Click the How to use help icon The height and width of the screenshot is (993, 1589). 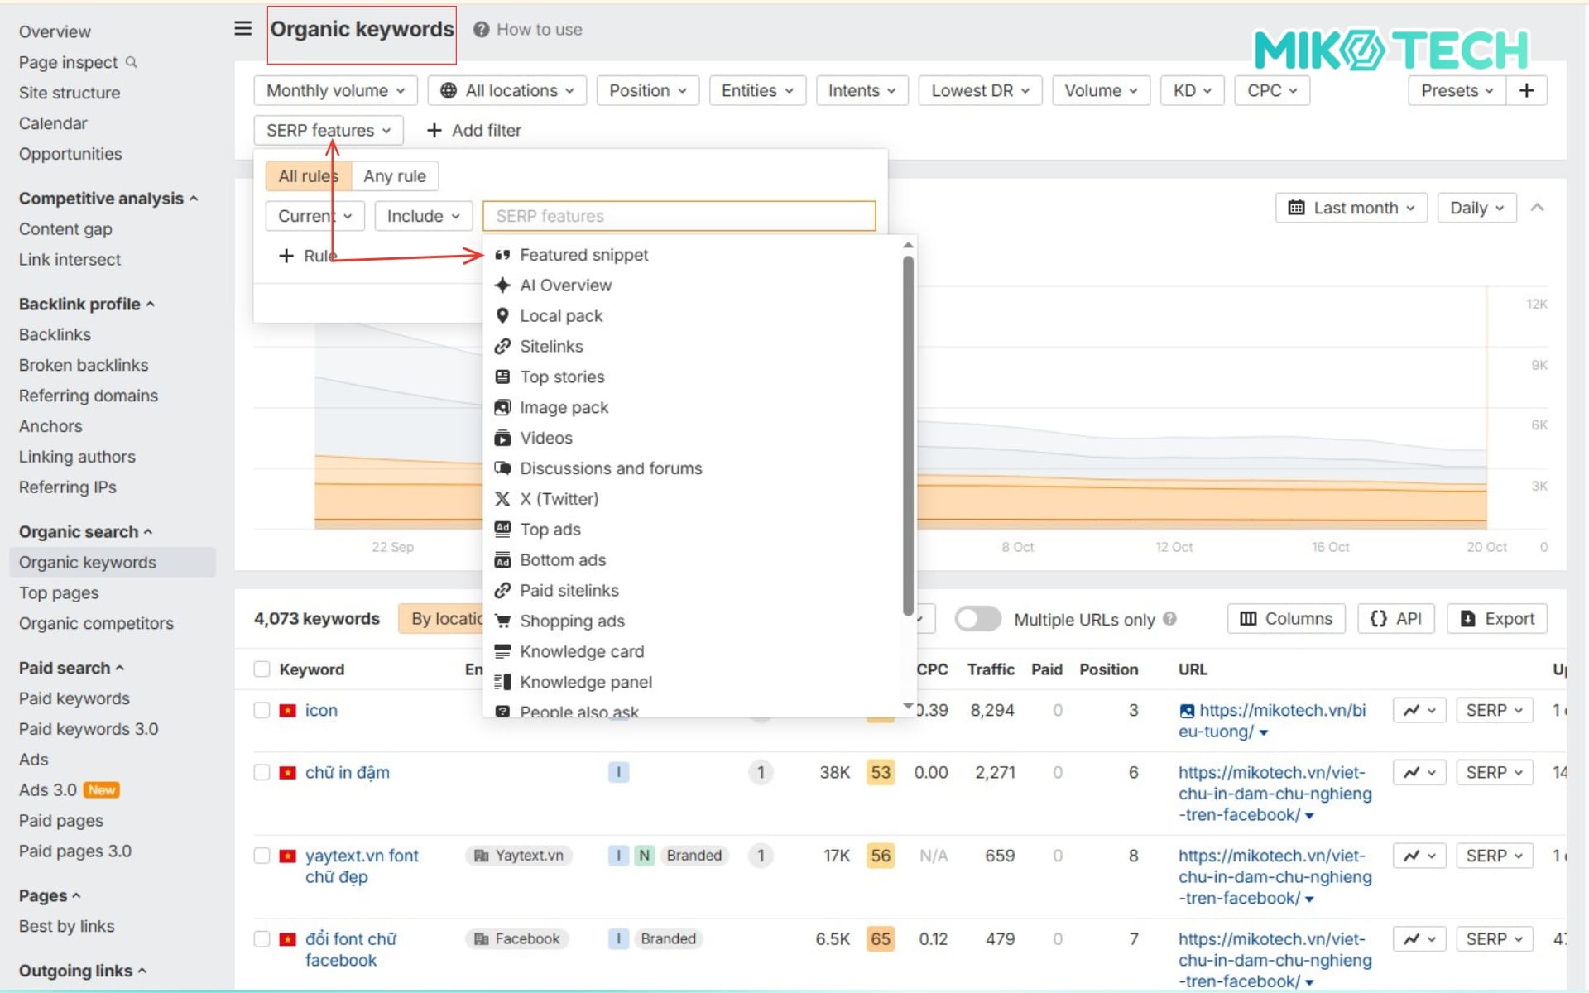point(481,30)
